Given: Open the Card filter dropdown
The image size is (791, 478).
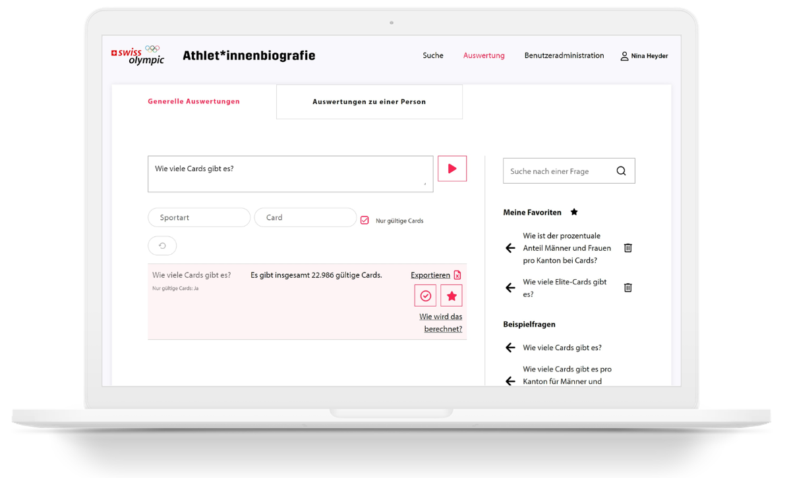Looking at the screenshot, I should click(305, 217).
